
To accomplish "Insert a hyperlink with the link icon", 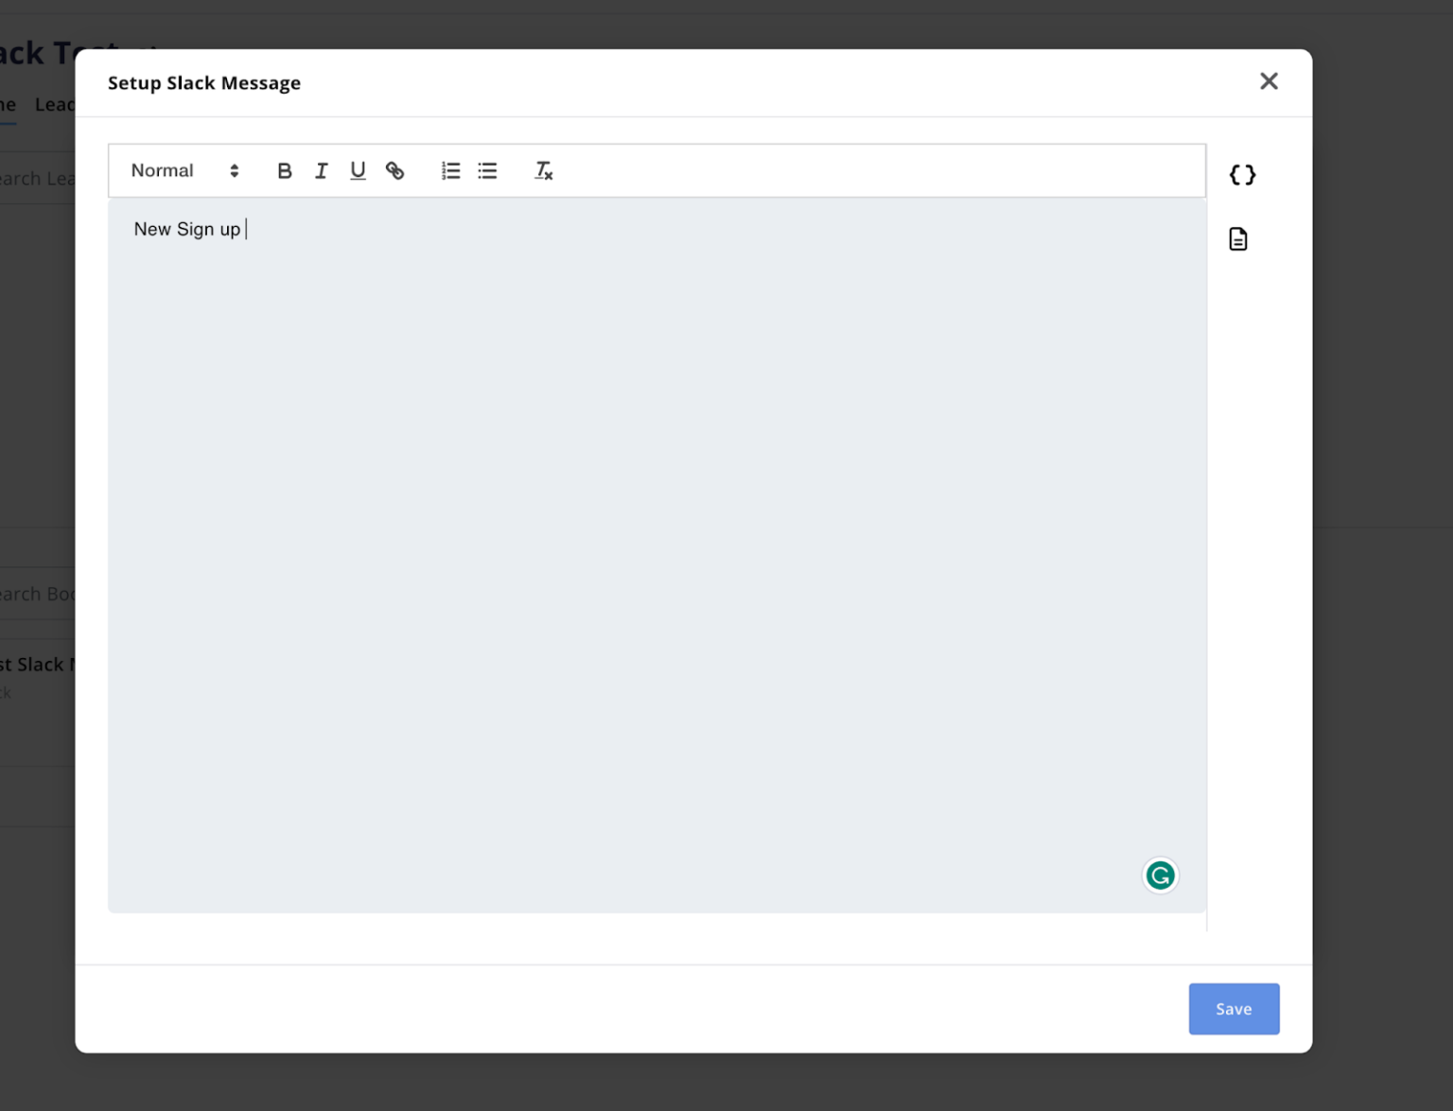I will (x=394, y=171).
